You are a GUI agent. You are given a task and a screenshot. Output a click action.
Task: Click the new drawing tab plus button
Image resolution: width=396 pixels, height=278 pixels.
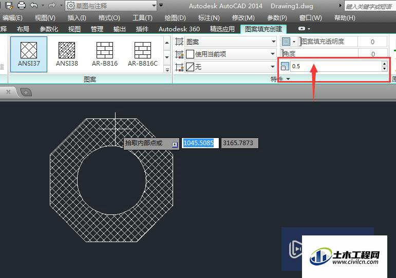(x=26, y=92)
